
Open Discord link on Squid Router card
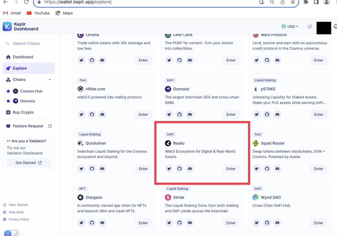pos(277,169)
